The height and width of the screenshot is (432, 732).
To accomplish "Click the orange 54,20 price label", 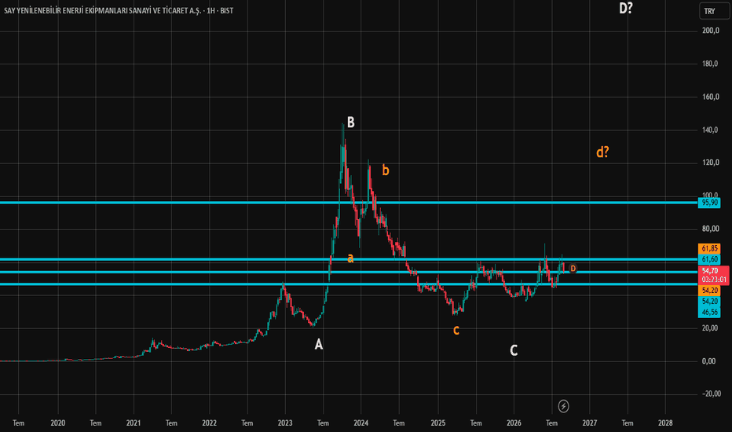I will pos(709,291).
